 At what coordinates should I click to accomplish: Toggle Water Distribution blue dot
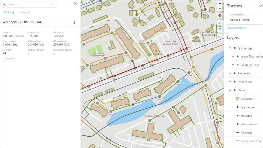[238, 56]
